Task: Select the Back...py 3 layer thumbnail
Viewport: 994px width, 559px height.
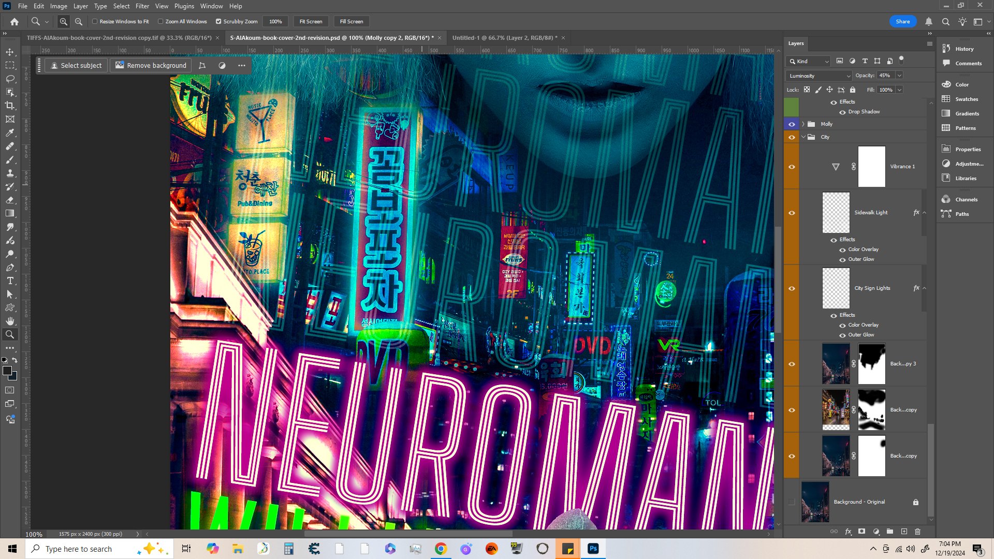Action: coord(836,364)
